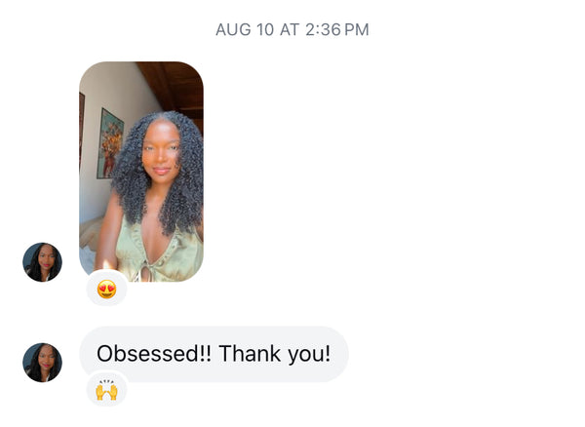Open profile from the avatar next to 'Obsessed!!'
Screen dimensions: 585x427
pyautogui.click(x=42, y=363)
